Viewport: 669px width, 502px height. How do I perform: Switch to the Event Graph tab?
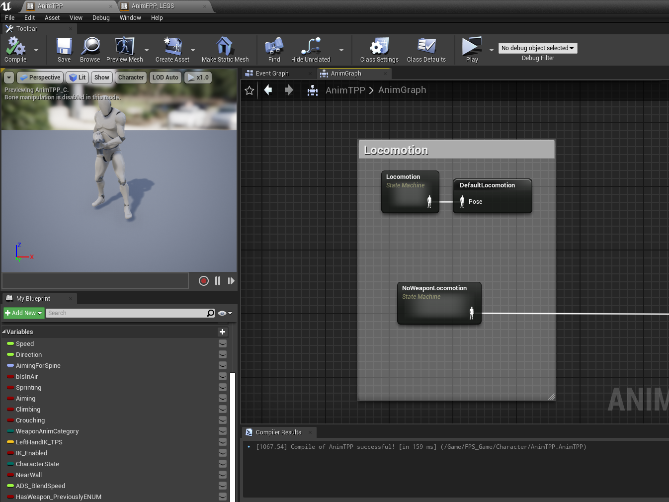point(271,74)
